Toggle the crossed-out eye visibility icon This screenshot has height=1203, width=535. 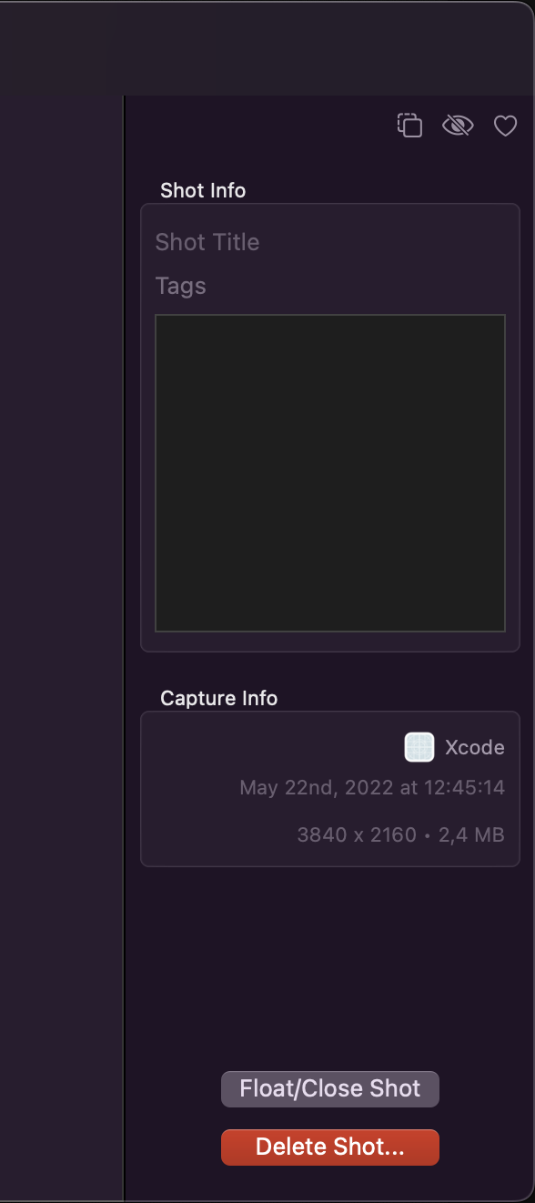click(458, 126)
